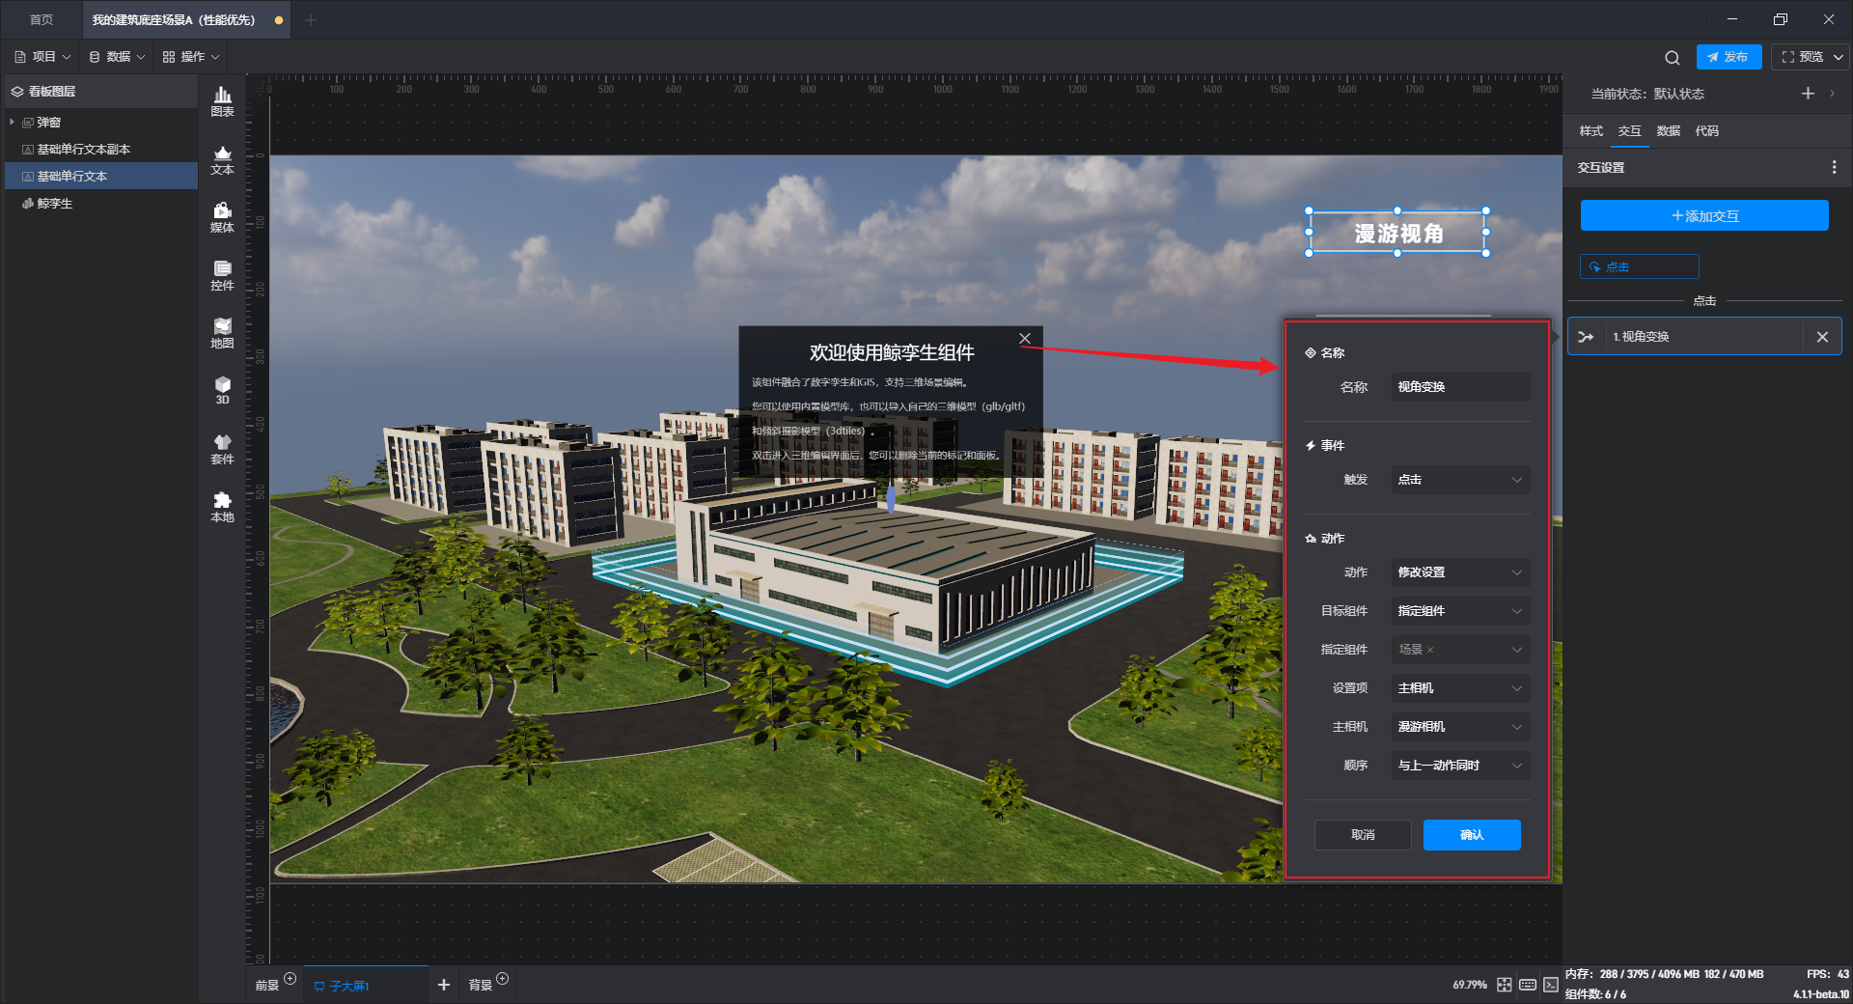Switch to the 代码 code tab
Screen dimensions: 1853x1004
click(x=1707, y=131)
